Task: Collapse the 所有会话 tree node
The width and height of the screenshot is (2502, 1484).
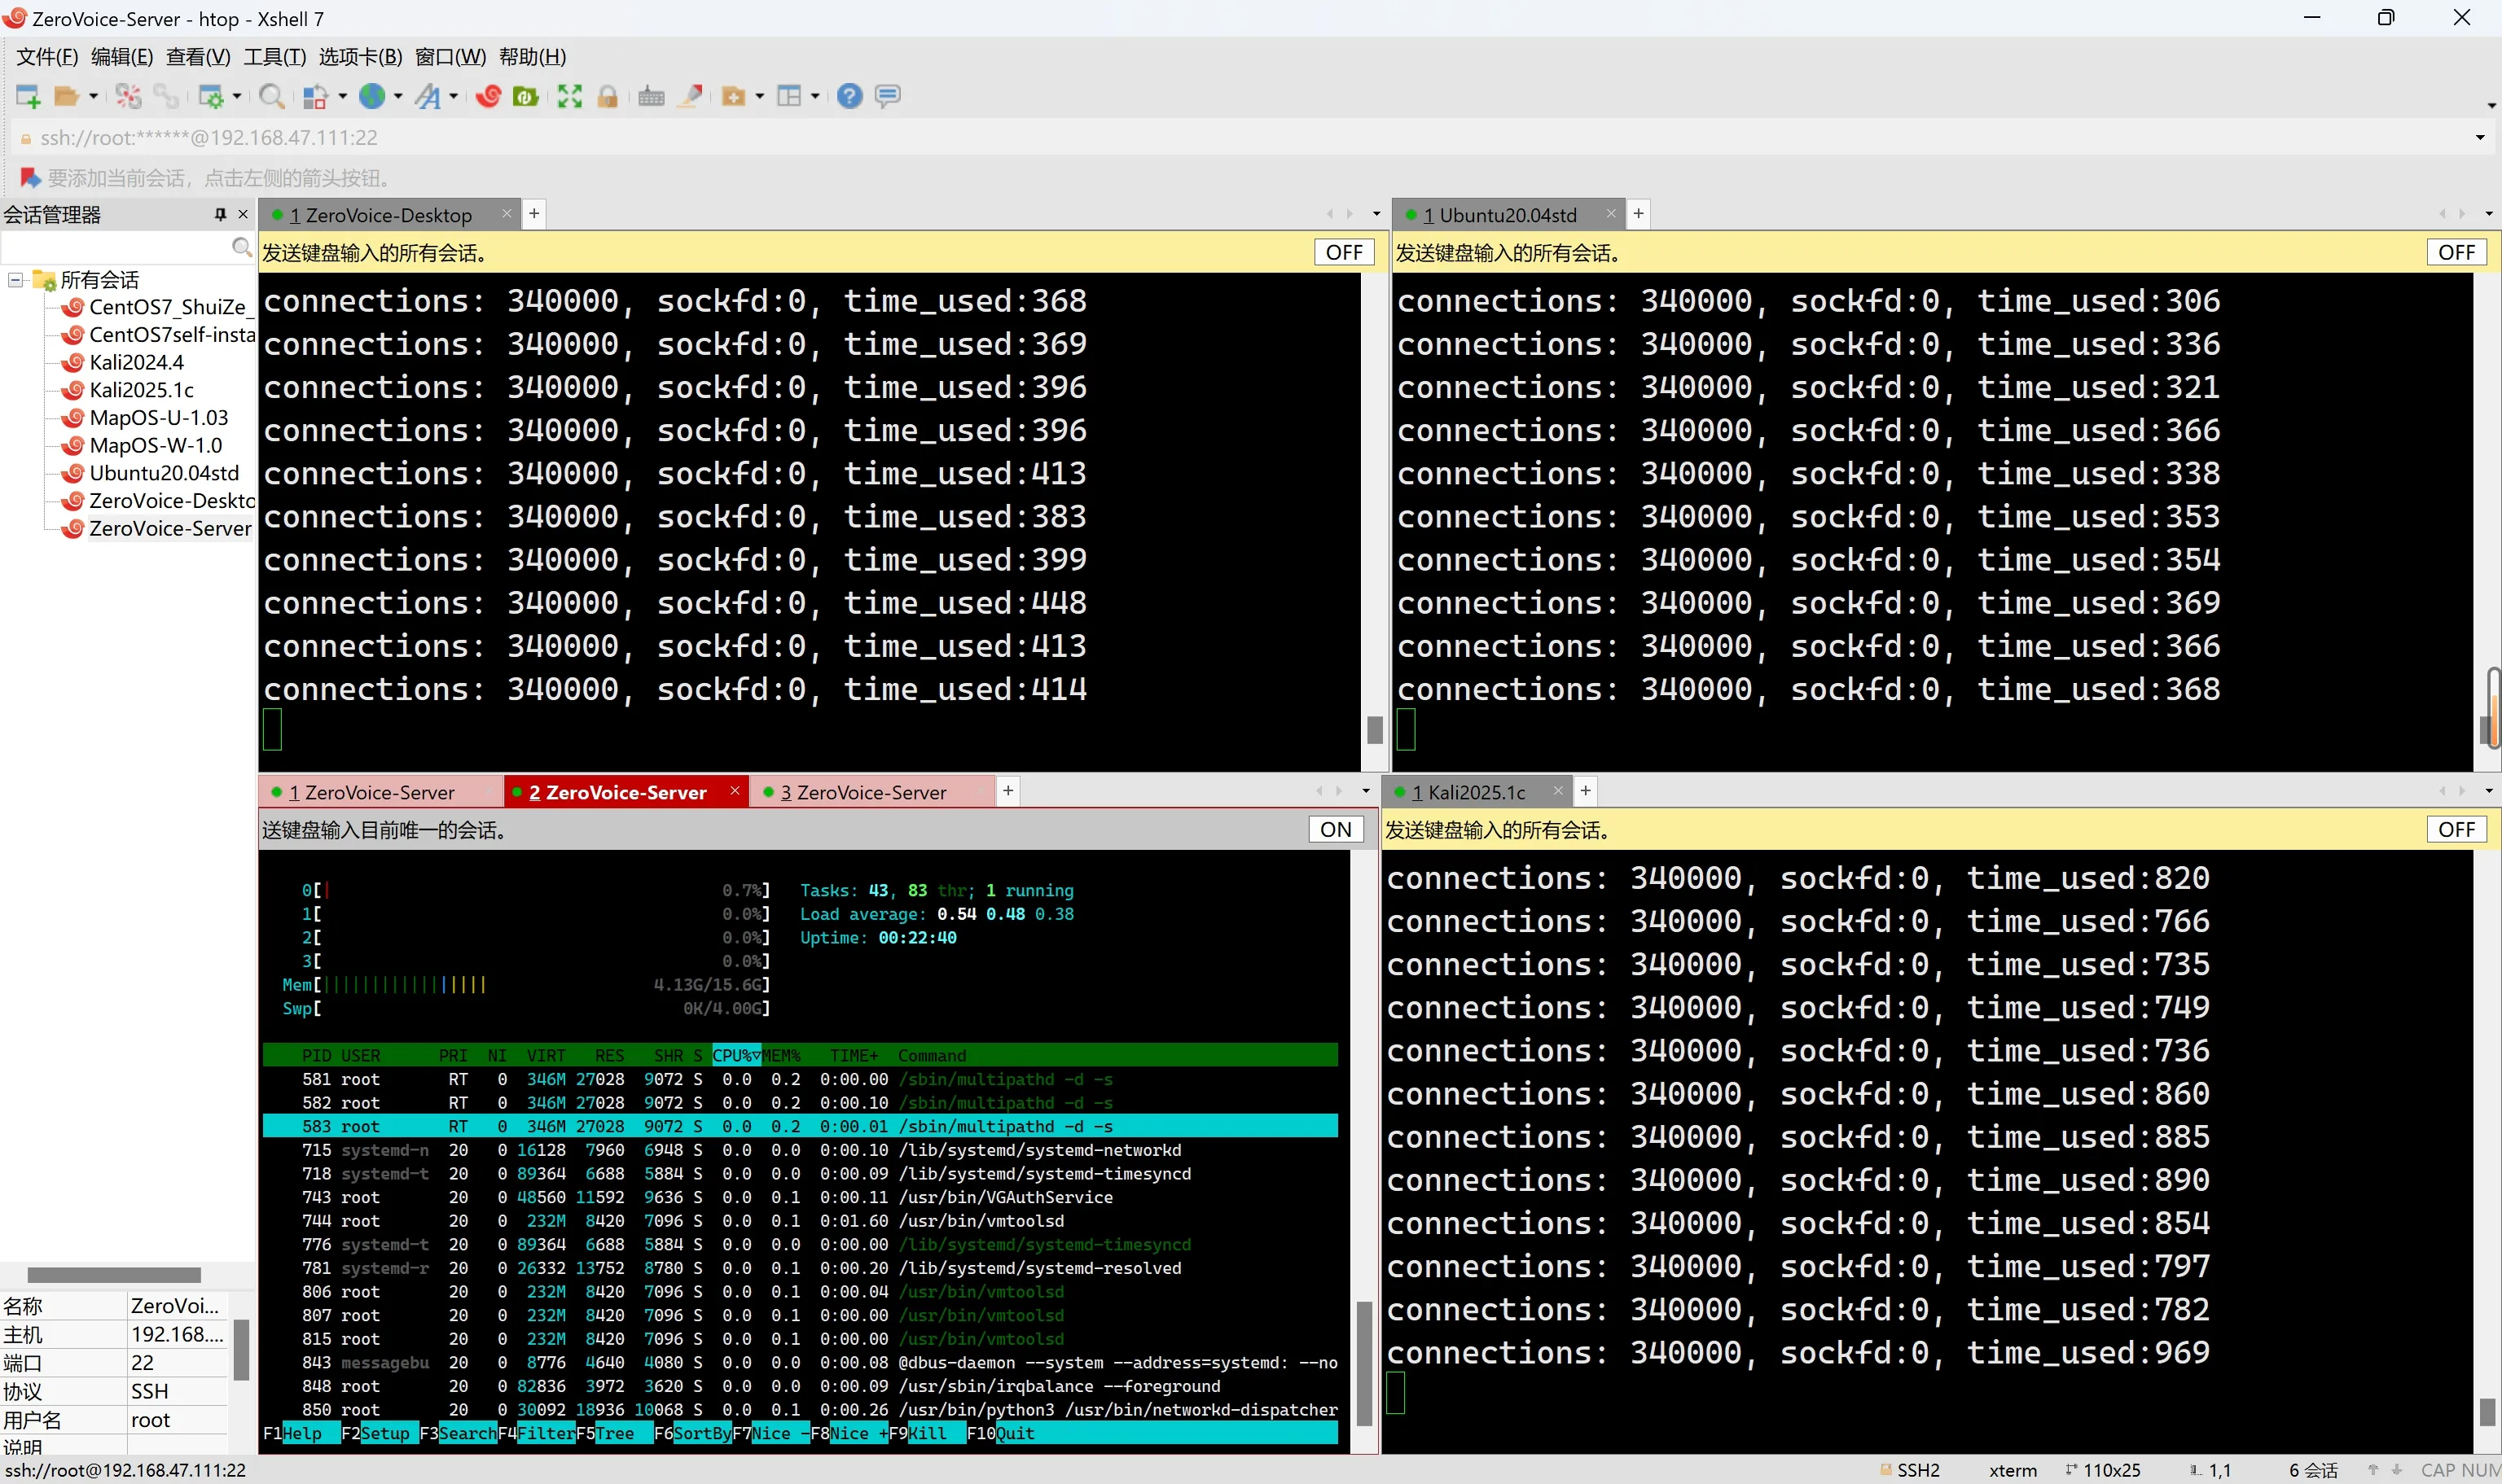Action: point(16,280)
